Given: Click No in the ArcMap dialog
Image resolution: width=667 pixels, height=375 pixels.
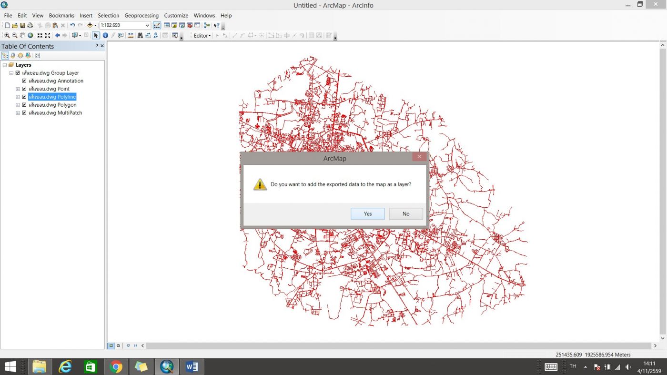Looking at the screenshot, I should pyautogui.click(x=405, y=213).
